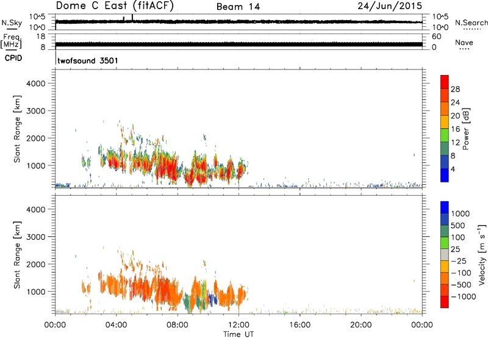The image size is (488, 338).
Task: Click the 'Slant Range [km]' label of power panel
Action: (x=17, y=129)
